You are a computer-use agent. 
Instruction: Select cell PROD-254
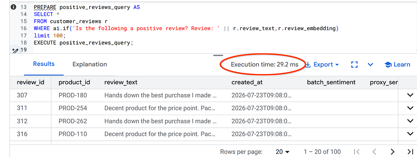pyautogui.click(x=72, y=108)
